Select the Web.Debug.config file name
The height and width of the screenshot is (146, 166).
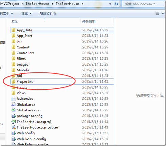[31, 139]
